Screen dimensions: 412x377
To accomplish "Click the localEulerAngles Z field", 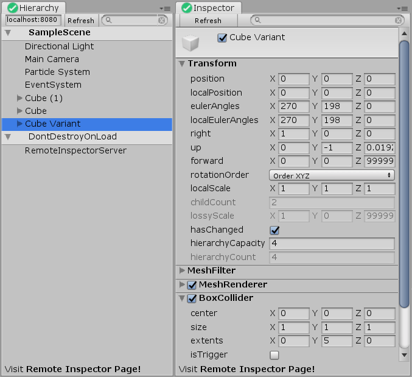I will click(380, 121).
